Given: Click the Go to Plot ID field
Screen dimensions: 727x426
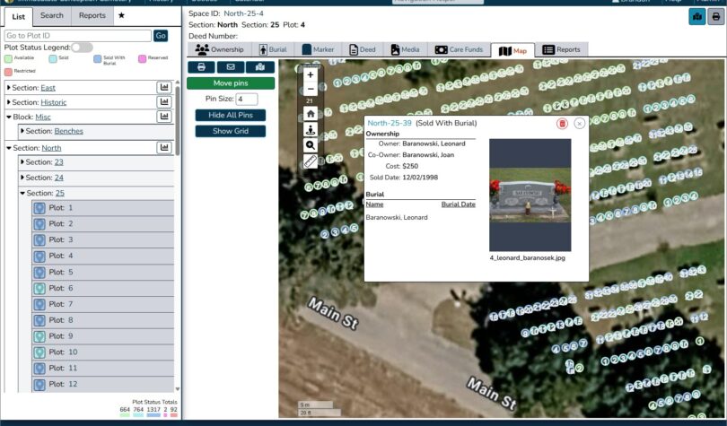Looking at the screenshot, I should [78, 36].
